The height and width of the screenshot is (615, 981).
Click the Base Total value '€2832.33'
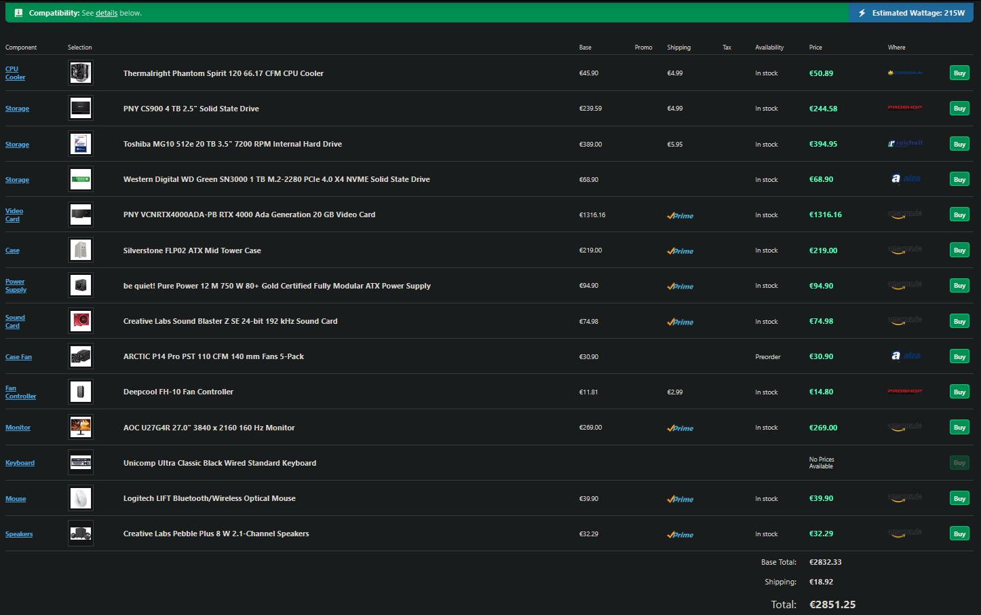coord(826,562)
